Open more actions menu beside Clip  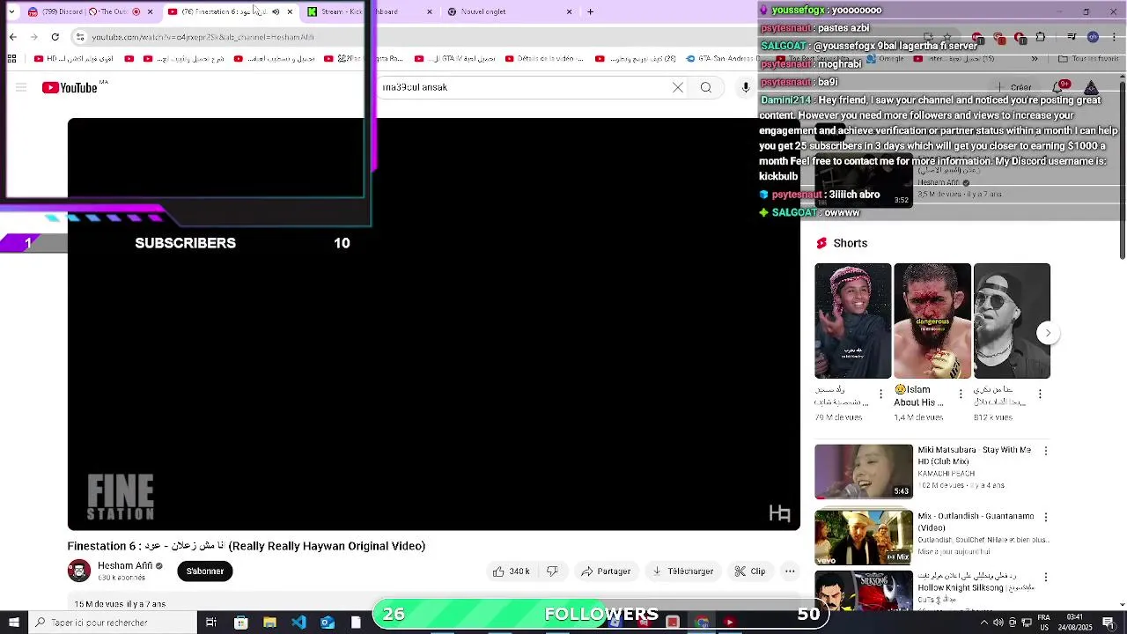[790, 571]
